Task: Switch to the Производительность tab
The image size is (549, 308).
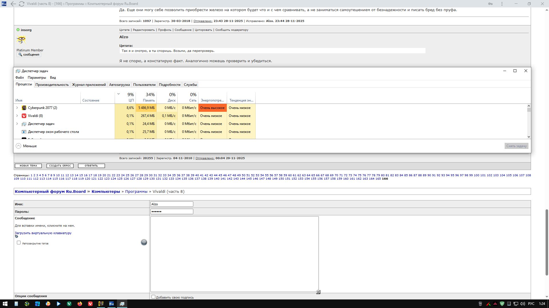Action: 52,85
